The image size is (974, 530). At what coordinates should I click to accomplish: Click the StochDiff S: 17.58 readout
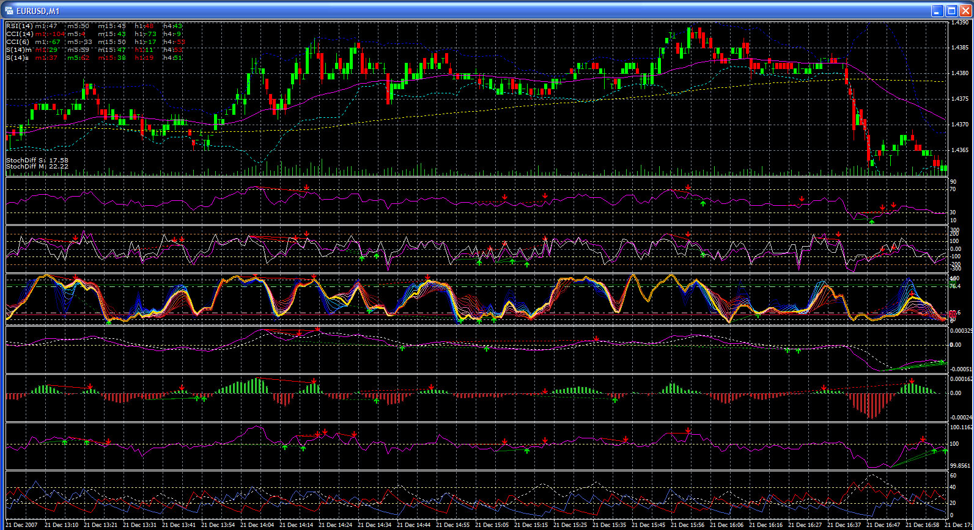pyautogui.click(x=37, y=160)
